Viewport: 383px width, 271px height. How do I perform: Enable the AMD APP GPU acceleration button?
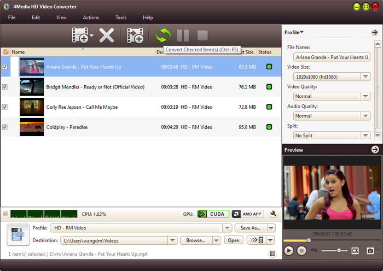(248, 214)
